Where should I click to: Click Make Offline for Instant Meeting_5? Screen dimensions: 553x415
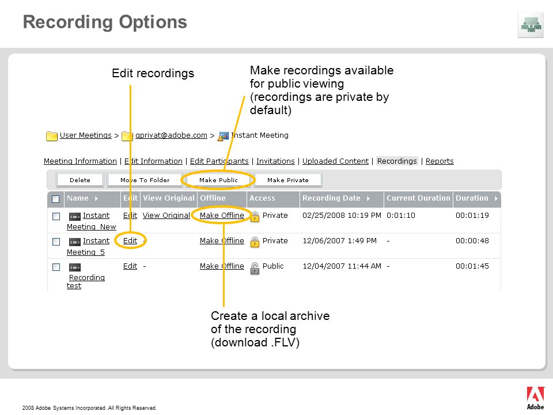point(222,241)
